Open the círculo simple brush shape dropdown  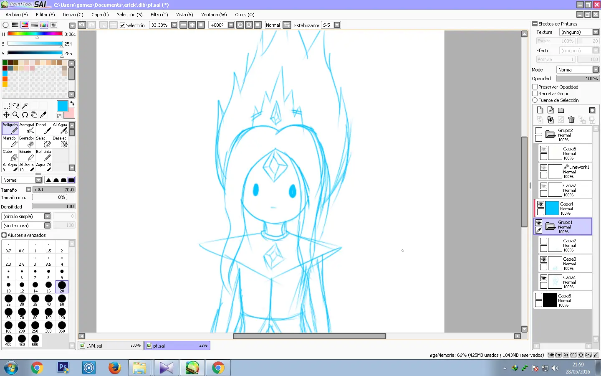click(47, 216)
